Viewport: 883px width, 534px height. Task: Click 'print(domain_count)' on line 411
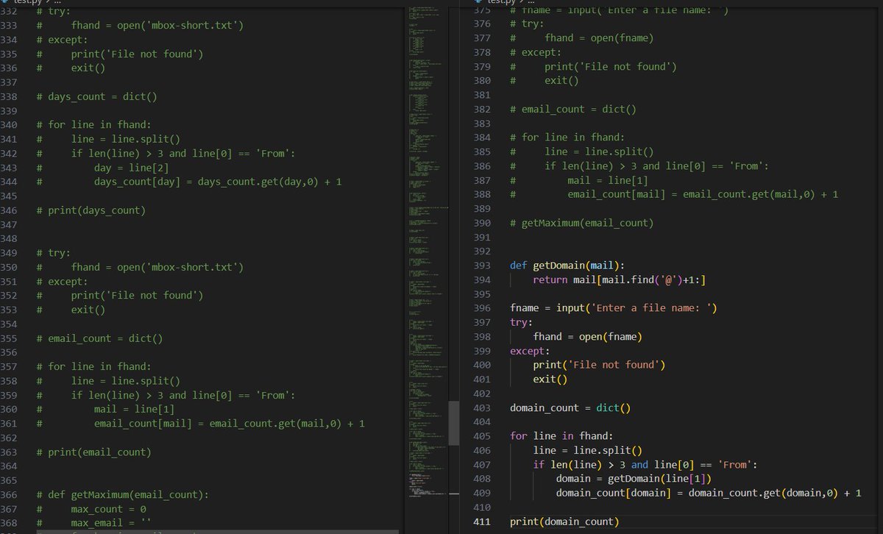(x=564, y=521)
